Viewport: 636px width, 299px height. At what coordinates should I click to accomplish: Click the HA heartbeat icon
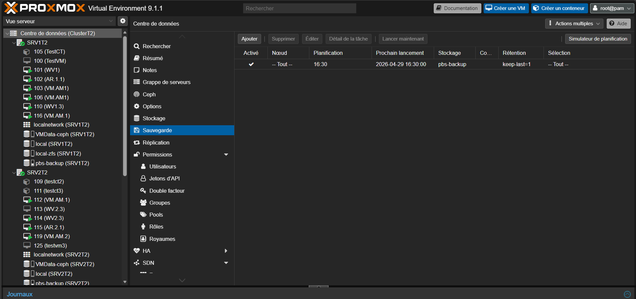(136, 251)
